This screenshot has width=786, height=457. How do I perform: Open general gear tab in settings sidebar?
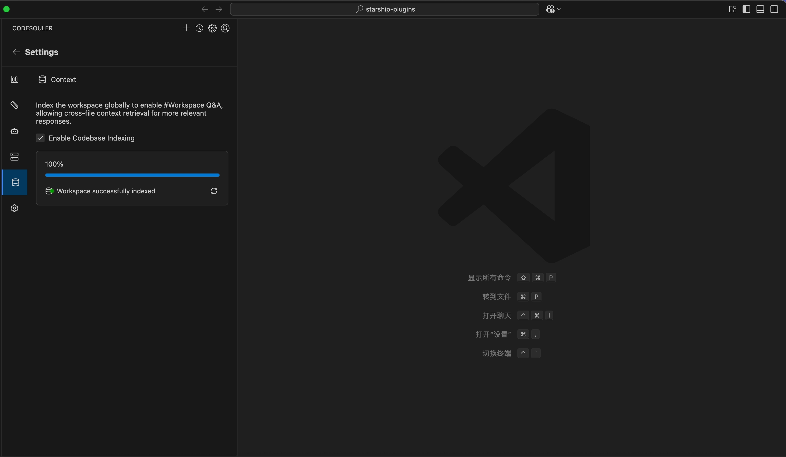pyautogui.click(x=14, y=208)
